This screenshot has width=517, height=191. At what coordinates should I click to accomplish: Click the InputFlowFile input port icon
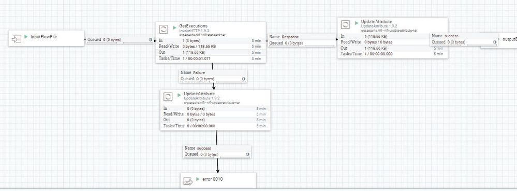tap(16, 39)
